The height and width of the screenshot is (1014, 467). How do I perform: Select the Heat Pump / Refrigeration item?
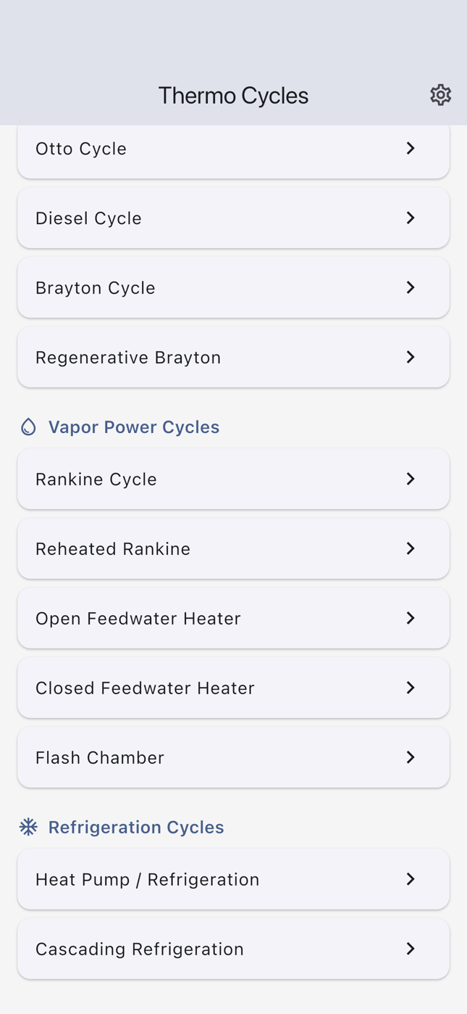(x=148, y=879)
